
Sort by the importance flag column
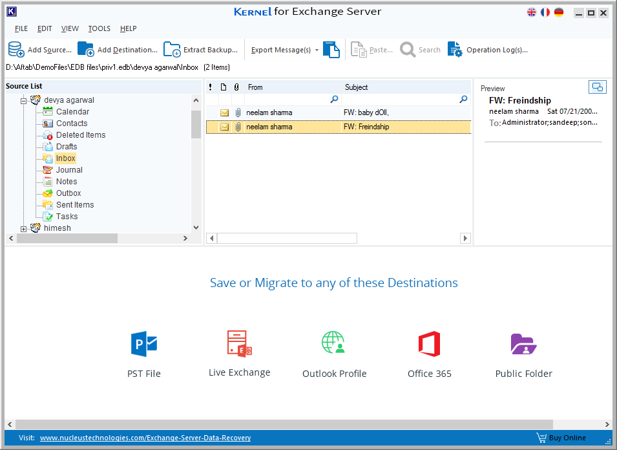coord(210,87)
